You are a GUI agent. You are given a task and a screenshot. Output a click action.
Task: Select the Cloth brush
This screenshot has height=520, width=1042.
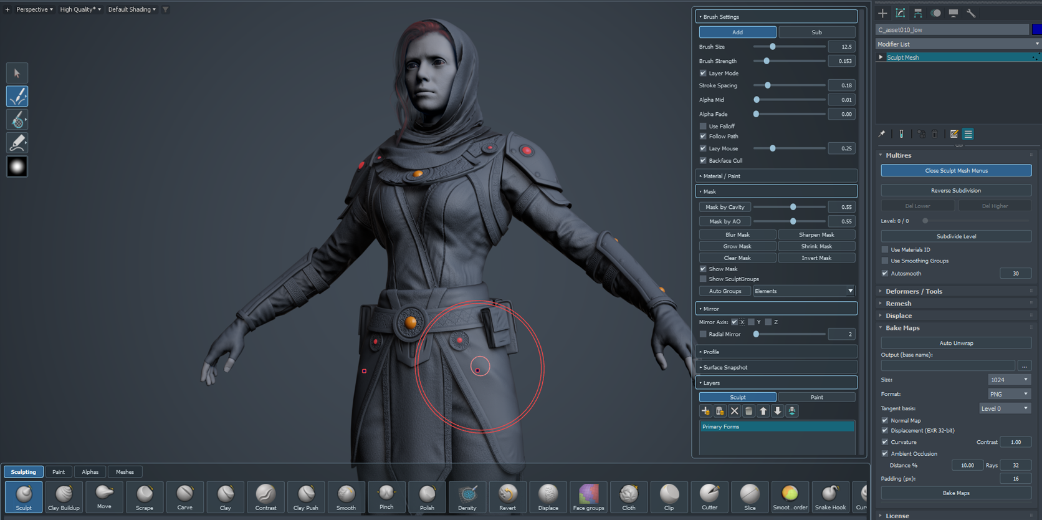629,497
